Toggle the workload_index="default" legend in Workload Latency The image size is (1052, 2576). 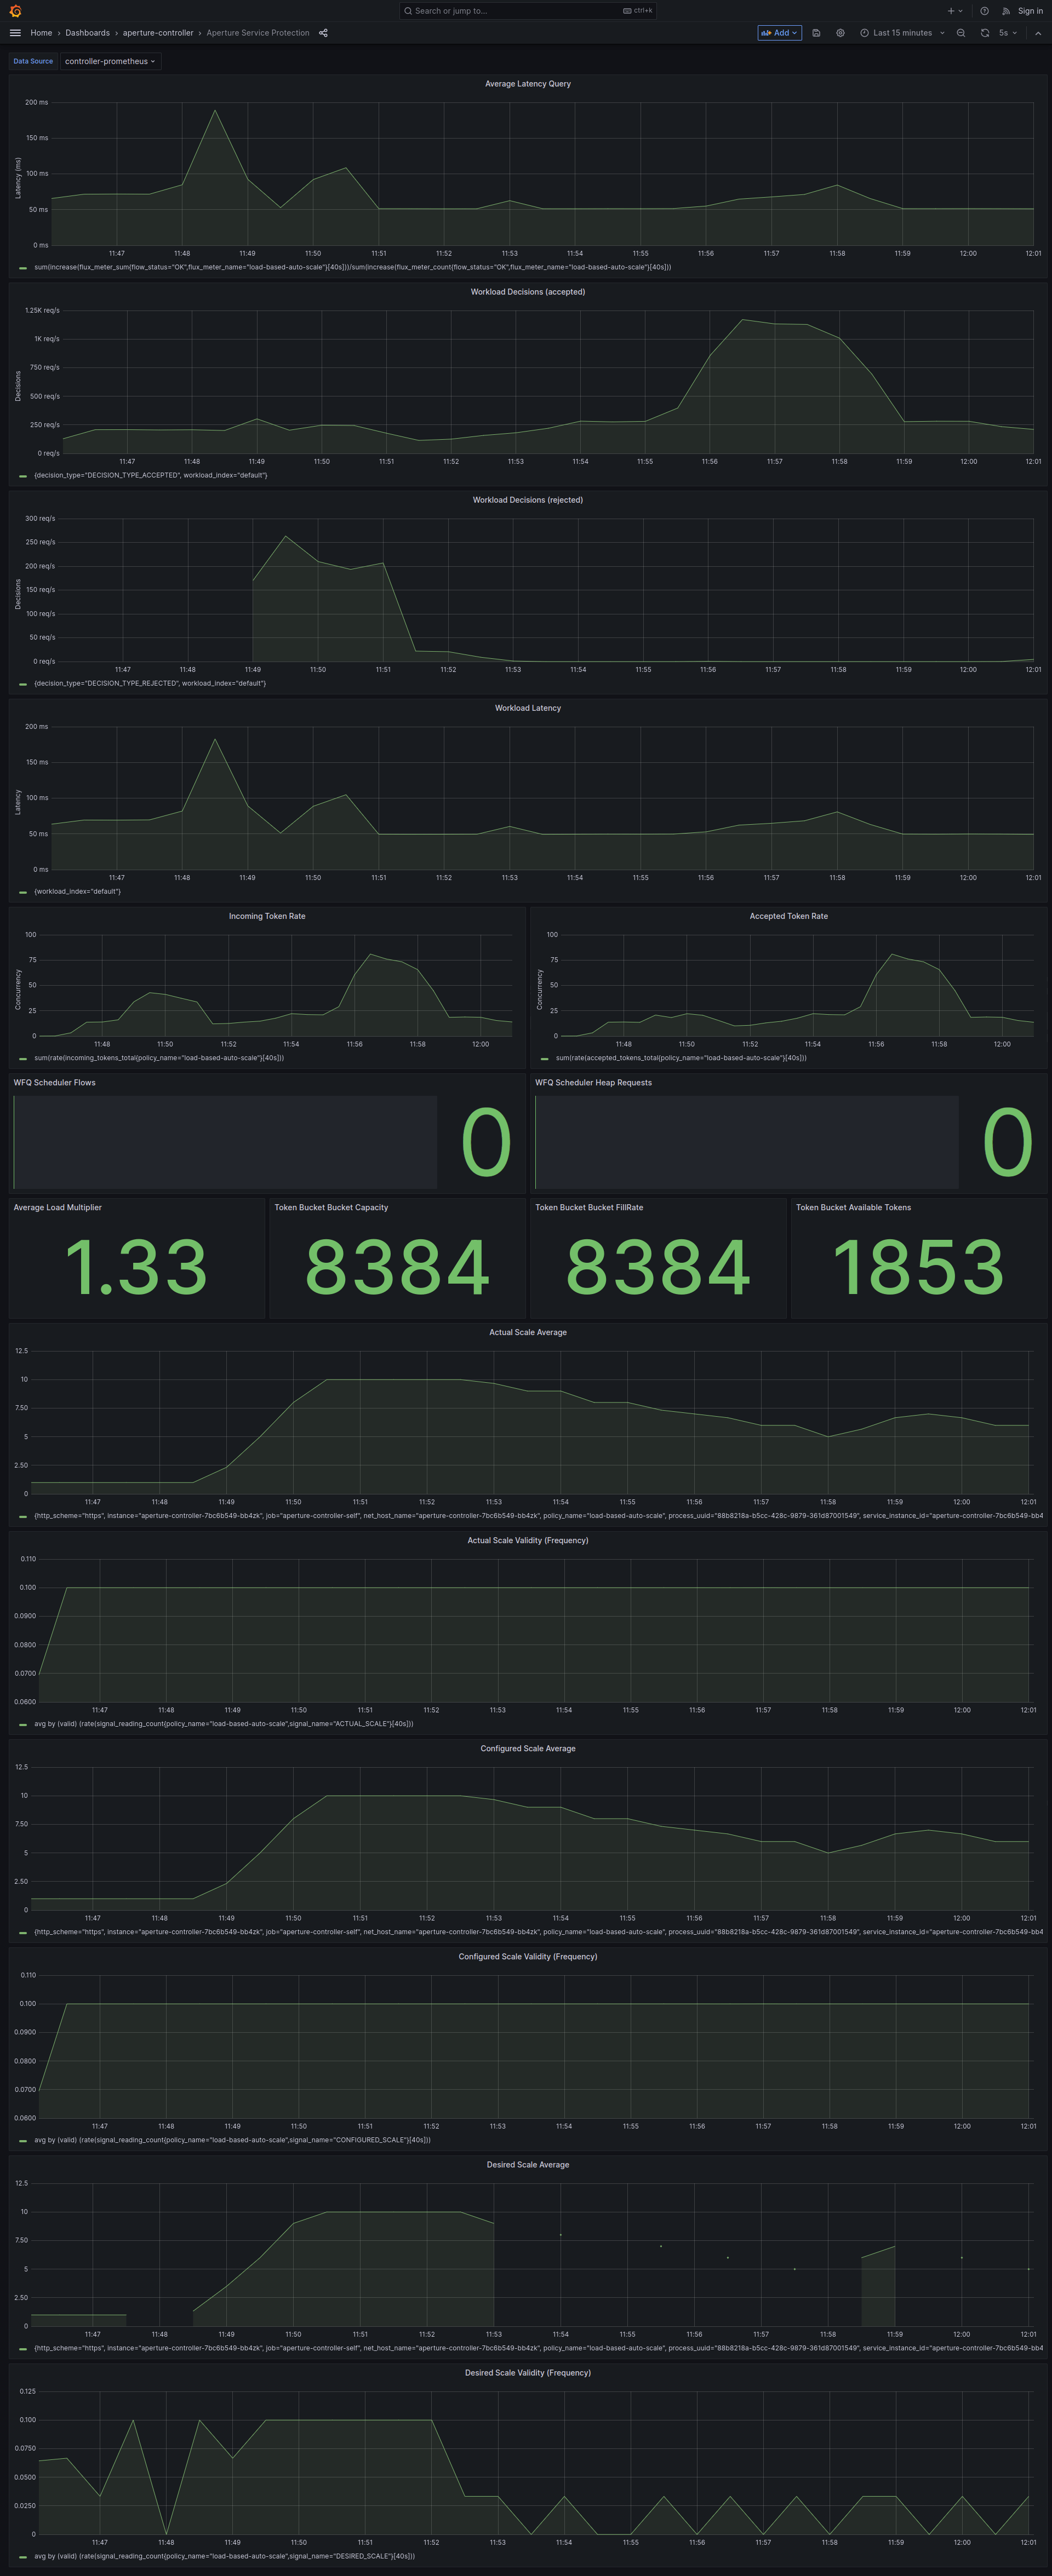pyautogui.click(x=77, y=891)
